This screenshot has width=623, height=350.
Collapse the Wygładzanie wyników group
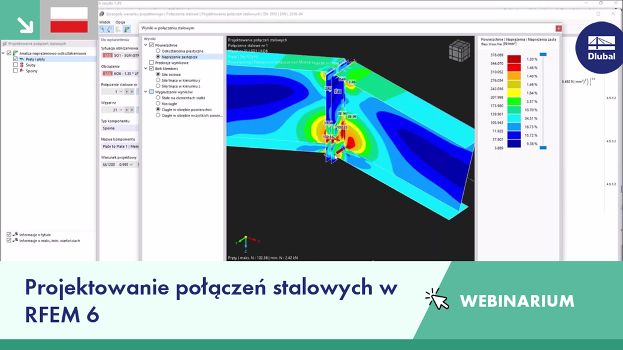pos(146,92)
